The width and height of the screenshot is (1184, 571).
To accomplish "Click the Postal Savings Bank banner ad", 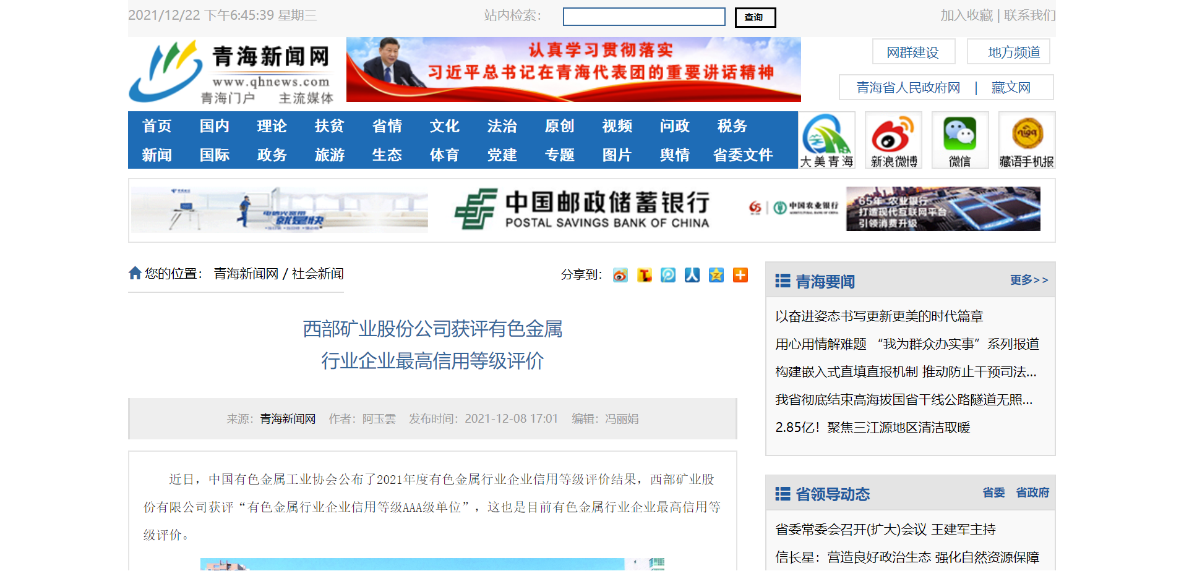I will point(581,210).
